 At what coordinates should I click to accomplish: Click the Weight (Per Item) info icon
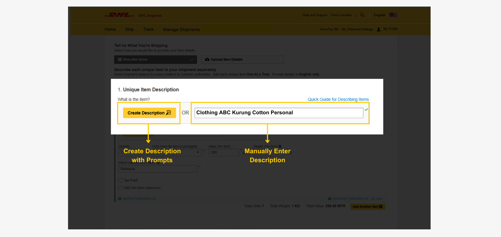(280, 146)
